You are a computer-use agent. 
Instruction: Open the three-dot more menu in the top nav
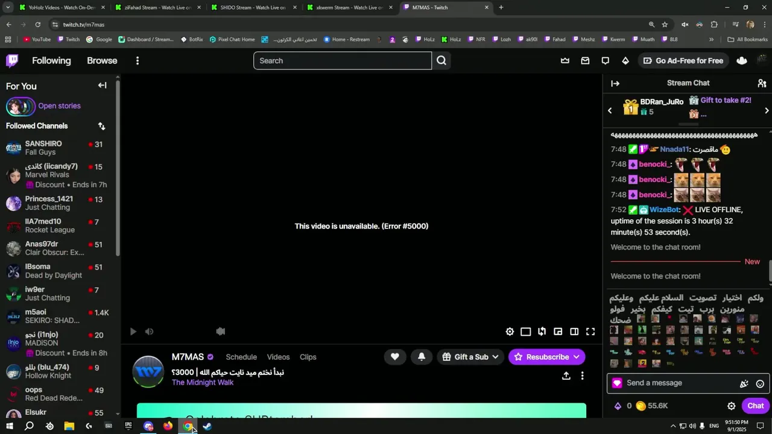click(x=138, y=60)
